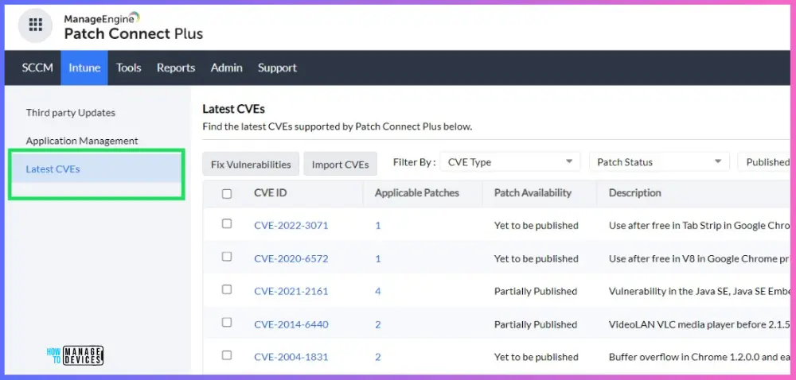This screenshot has width=796, height=380.
Task: Check the box for CVE-2004-1831
Action: 227,355
